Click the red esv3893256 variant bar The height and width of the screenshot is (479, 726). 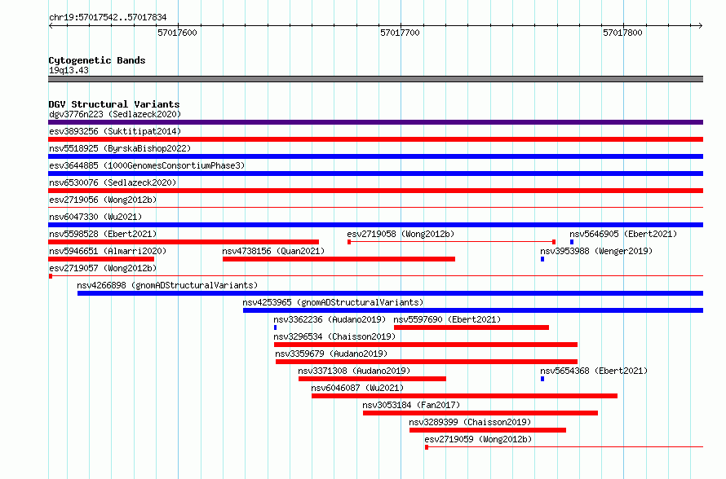click(x=375, y=139)
